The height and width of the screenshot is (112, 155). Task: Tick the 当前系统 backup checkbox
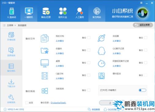tap(89, 90)
